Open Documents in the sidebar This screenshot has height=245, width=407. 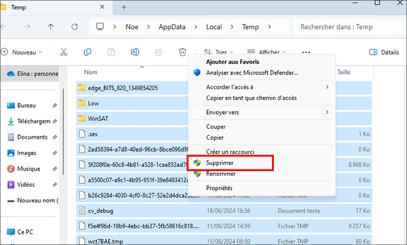[x=32, y=137]
